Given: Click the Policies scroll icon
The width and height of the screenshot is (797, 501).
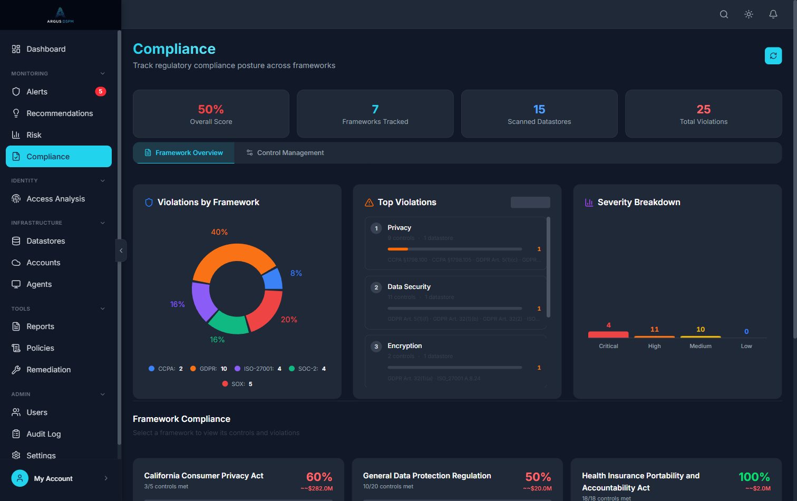Looking at the screenshot, I should 16,348.
